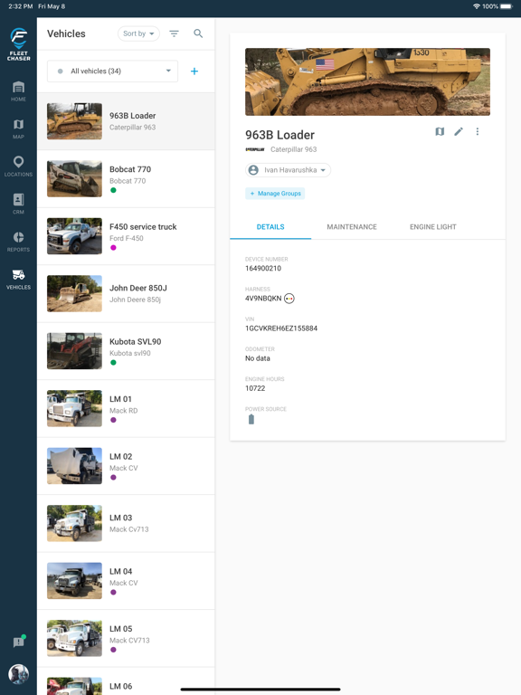
Task: Click harness code 4V9NBQKN
Action: (263, 299)
